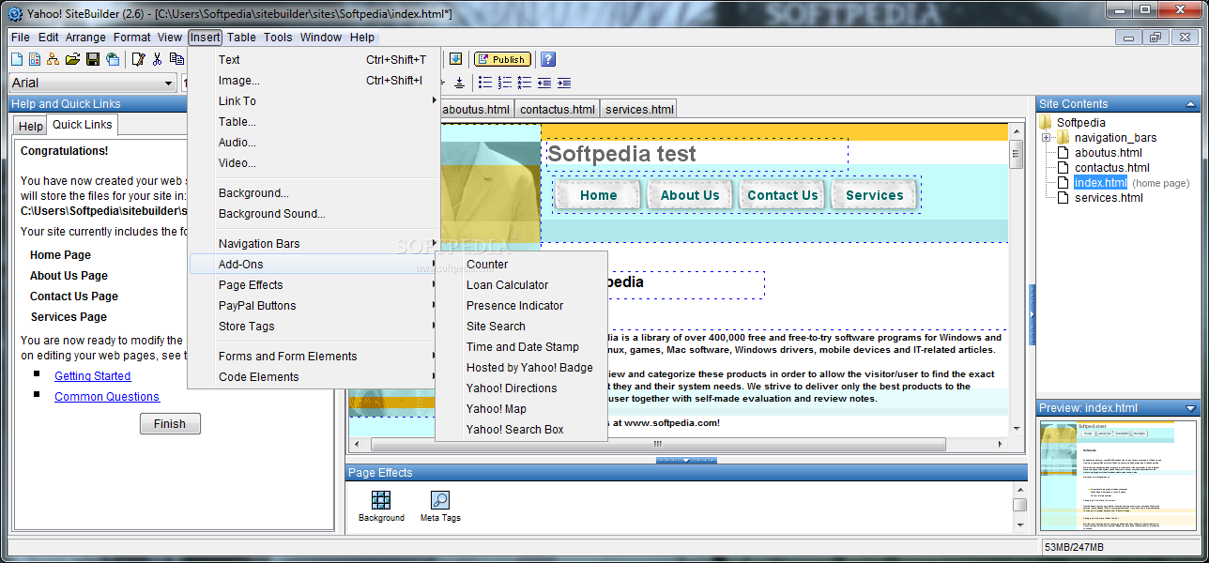
Task: Select index.html in Site Contents
Action: 1100,183
